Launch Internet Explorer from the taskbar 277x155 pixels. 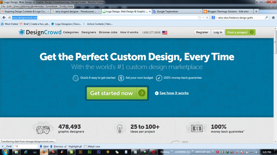(26, 152)
